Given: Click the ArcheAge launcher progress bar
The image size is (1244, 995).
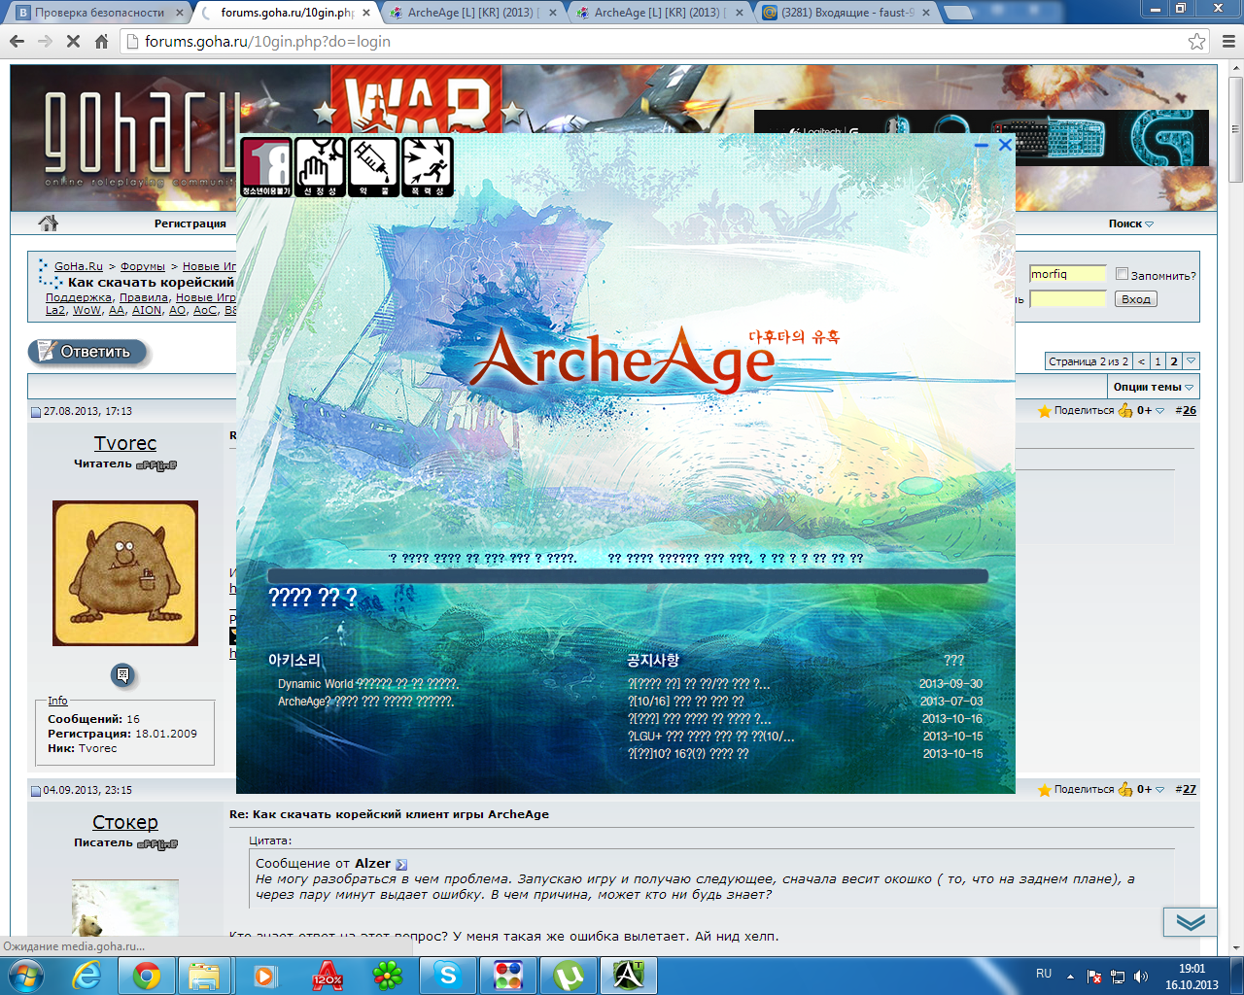Looking at the screenshot, I should (628, 576).
